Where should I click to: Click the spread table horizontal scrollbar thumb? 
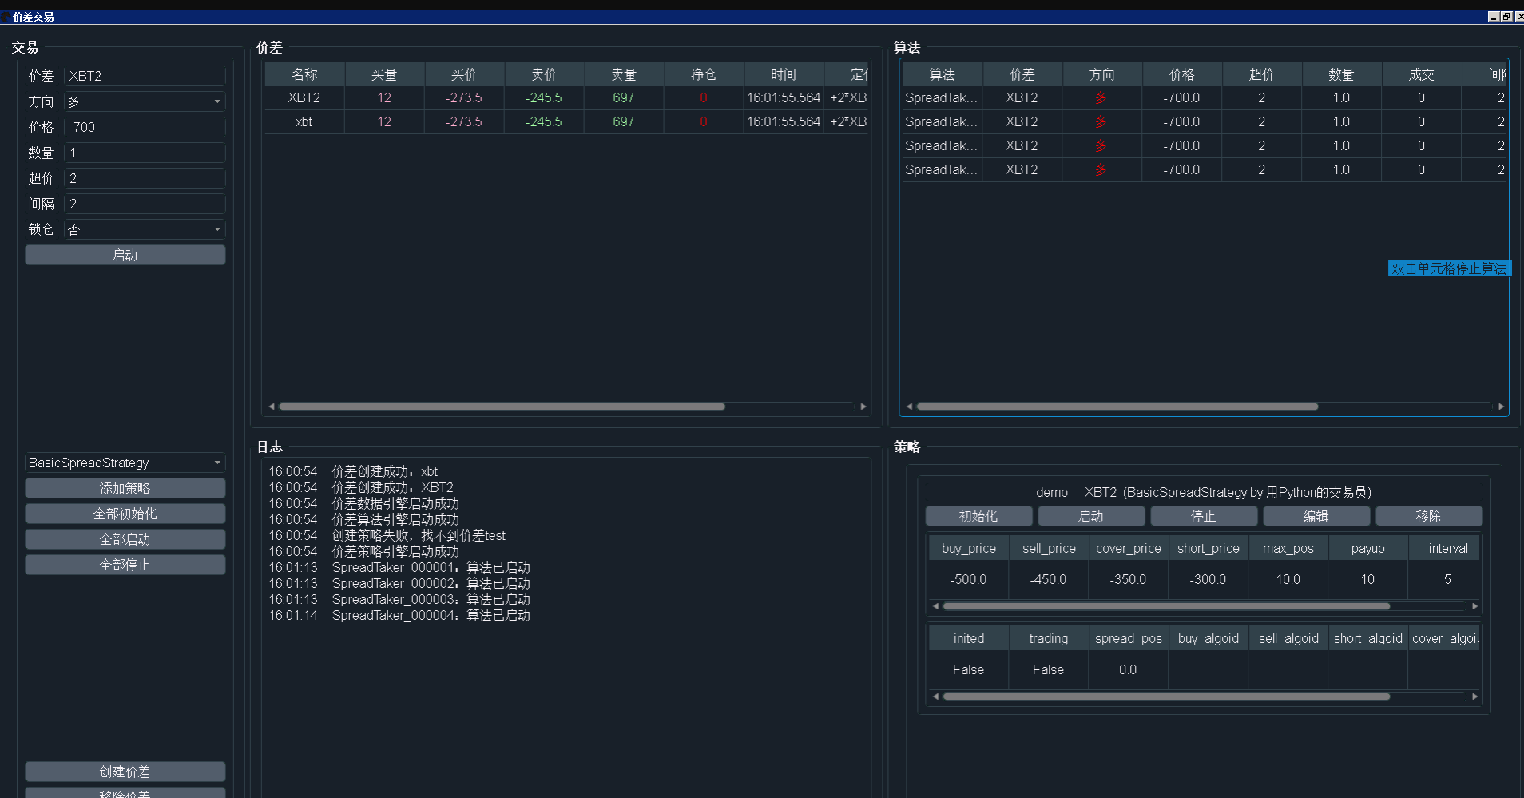pyautogui.click(x=502, y=407)
